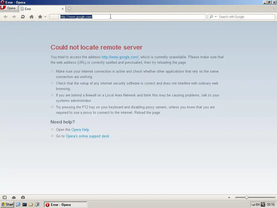
Task: Close the Error tab
Action: pos(62,9)
